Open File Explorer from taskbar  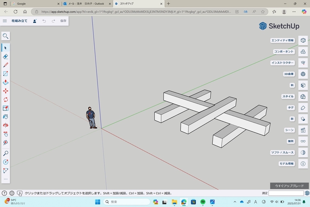click(174, 202)
